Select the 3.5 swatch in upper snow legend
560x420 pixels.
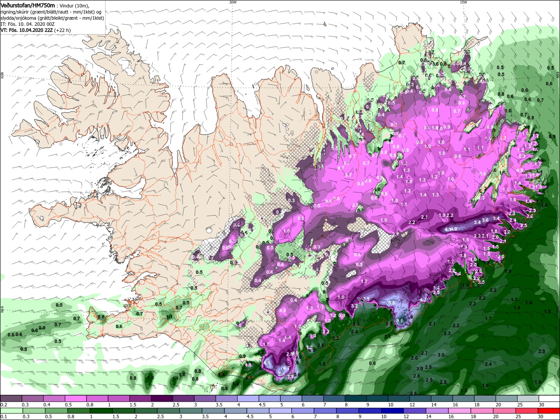click(226, 399)
